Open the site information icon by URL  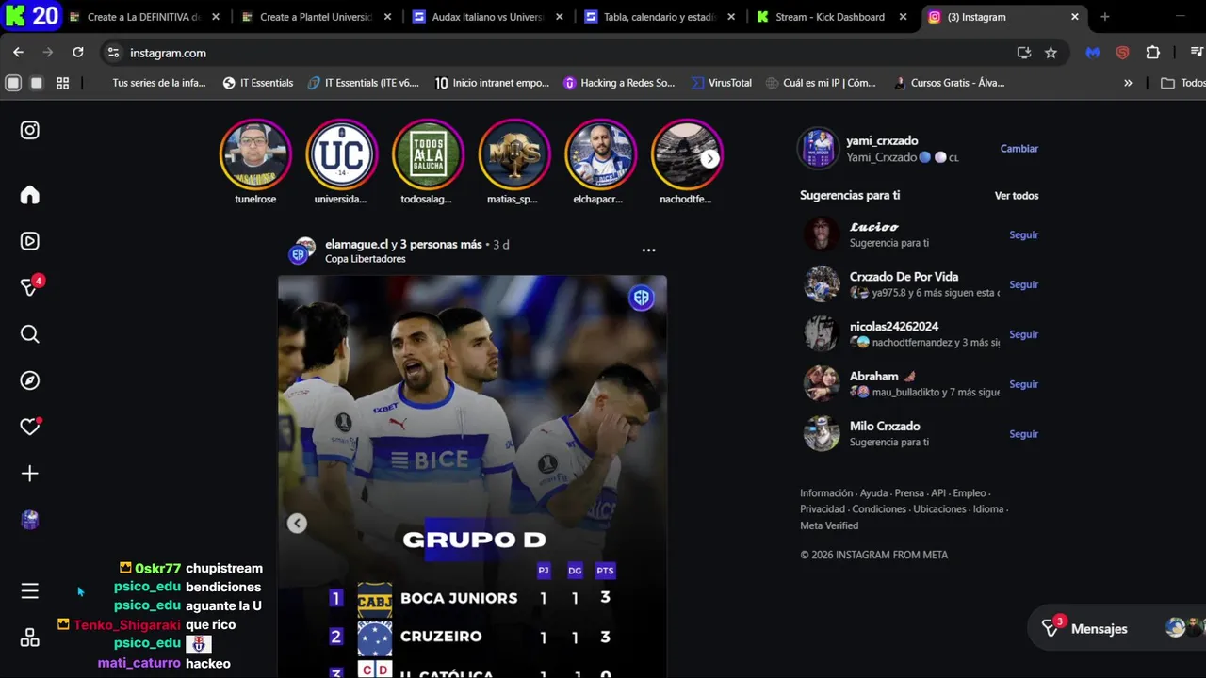click(113, 53)
